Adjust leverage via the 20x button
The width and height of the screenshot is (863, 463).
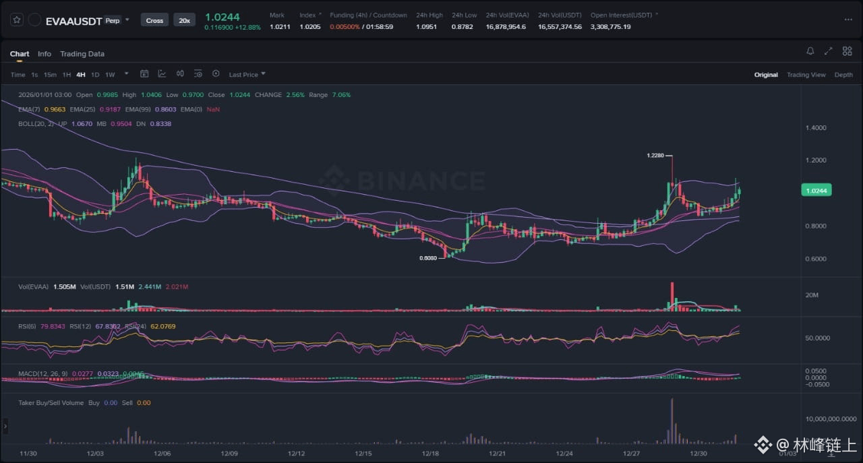(x=183, y=20)
